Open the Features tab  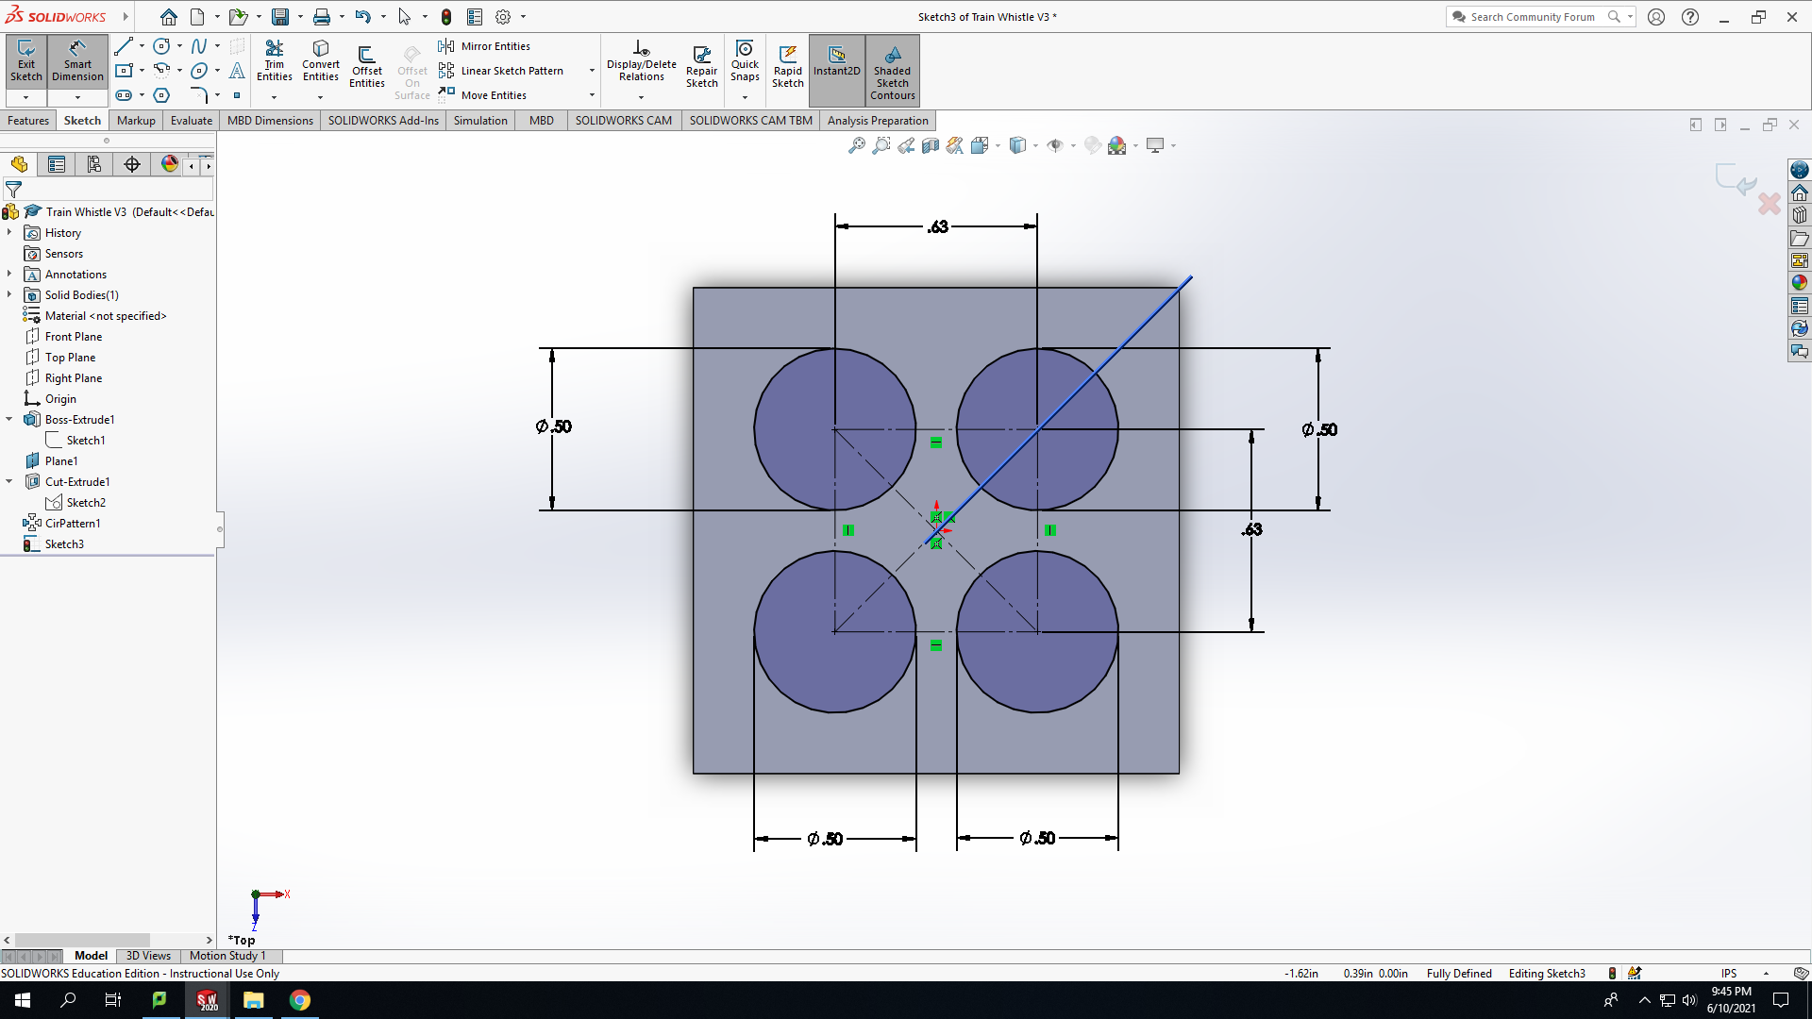click(x=28, y=120)
